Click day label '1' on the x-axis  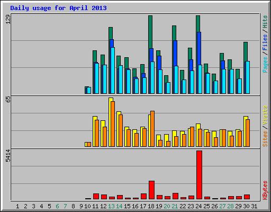click(x=17, y=206)
